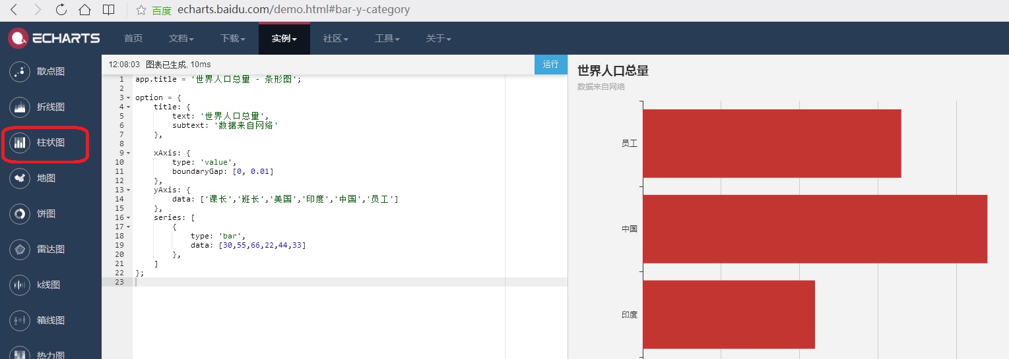Click the 运行 run button
Screen dimensions: 1009x359
click(551, 64)
